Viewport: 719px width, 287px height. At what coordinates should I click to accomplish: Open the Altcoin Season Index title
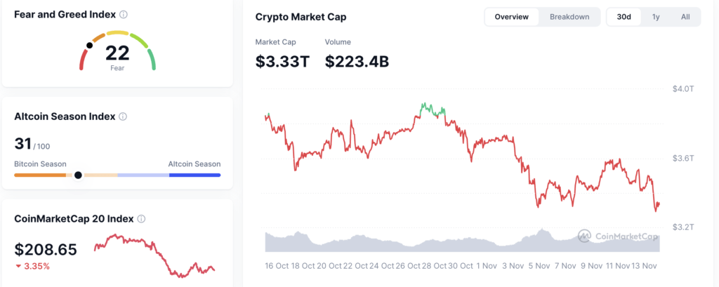tap(65, 117)
